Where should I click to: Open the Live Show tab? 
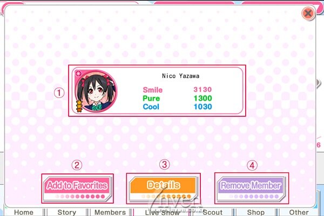click(162, 212)
